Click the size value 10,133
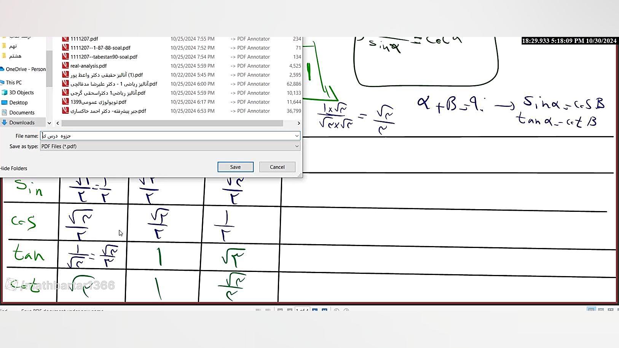The image size is (619, 348). click(x=294, y=93)
